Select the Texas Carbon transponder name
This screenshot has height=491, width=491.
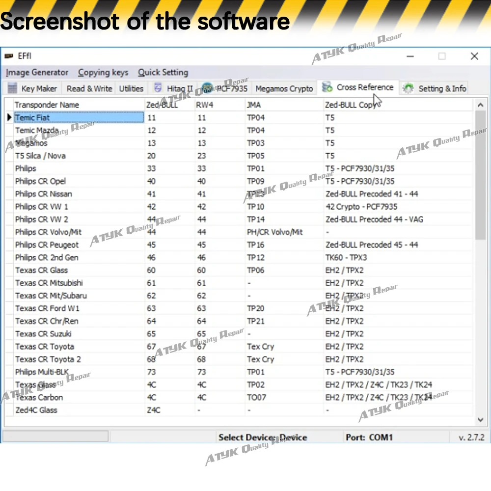click(39, 398)
